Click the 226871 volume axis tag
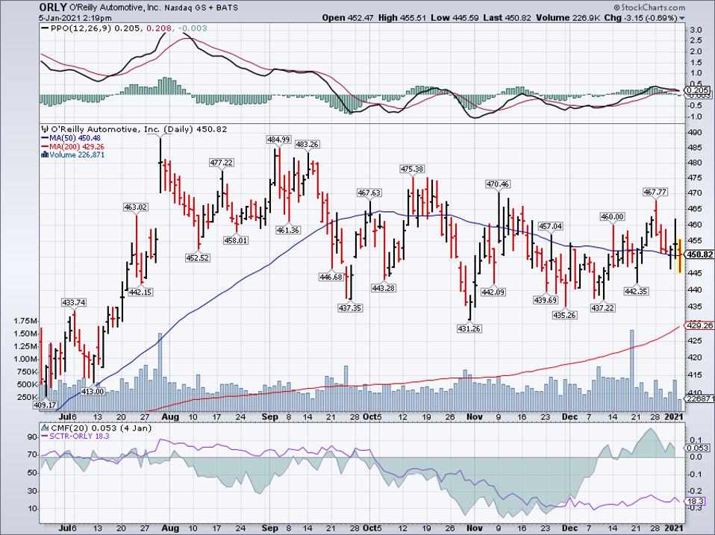This screenshot has width=715, height=535. (x=699, y=398)
